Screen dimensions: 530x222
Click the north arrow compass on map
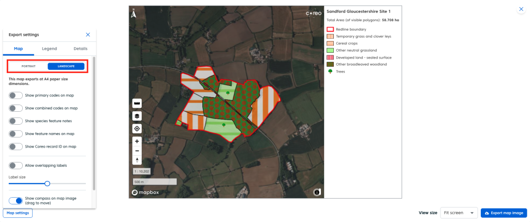point(134,13)
